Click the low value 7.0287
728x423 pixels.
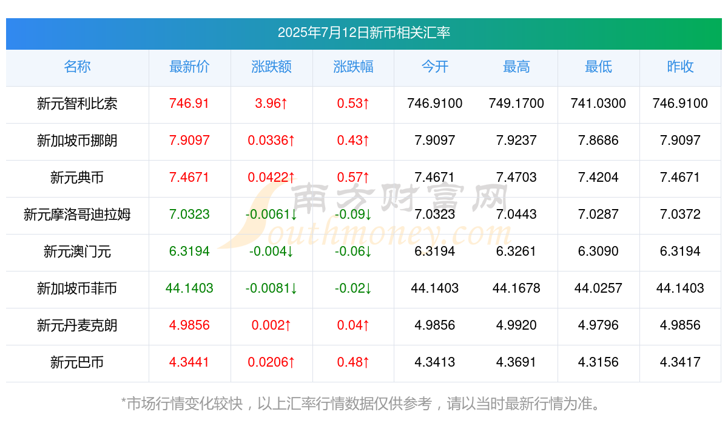pyautogui.click(x=598, y=215)
